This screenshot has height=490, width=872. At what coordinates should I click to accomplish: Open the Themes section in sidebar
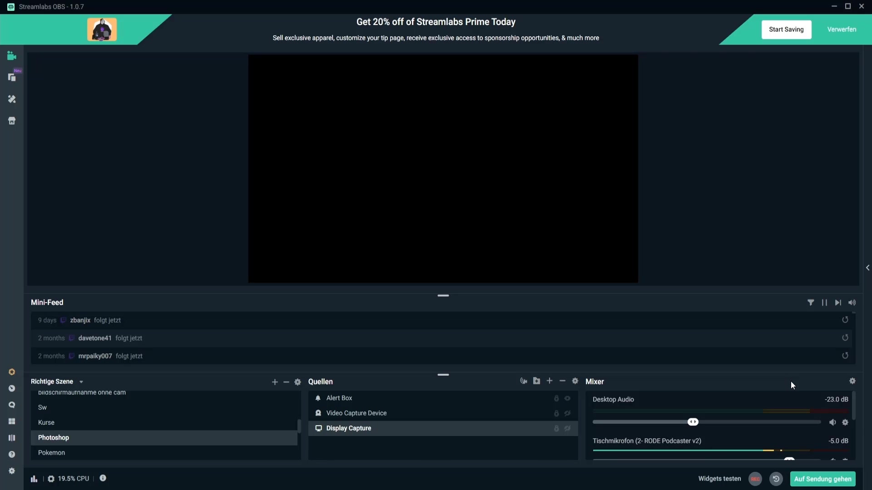coord(12,99)
